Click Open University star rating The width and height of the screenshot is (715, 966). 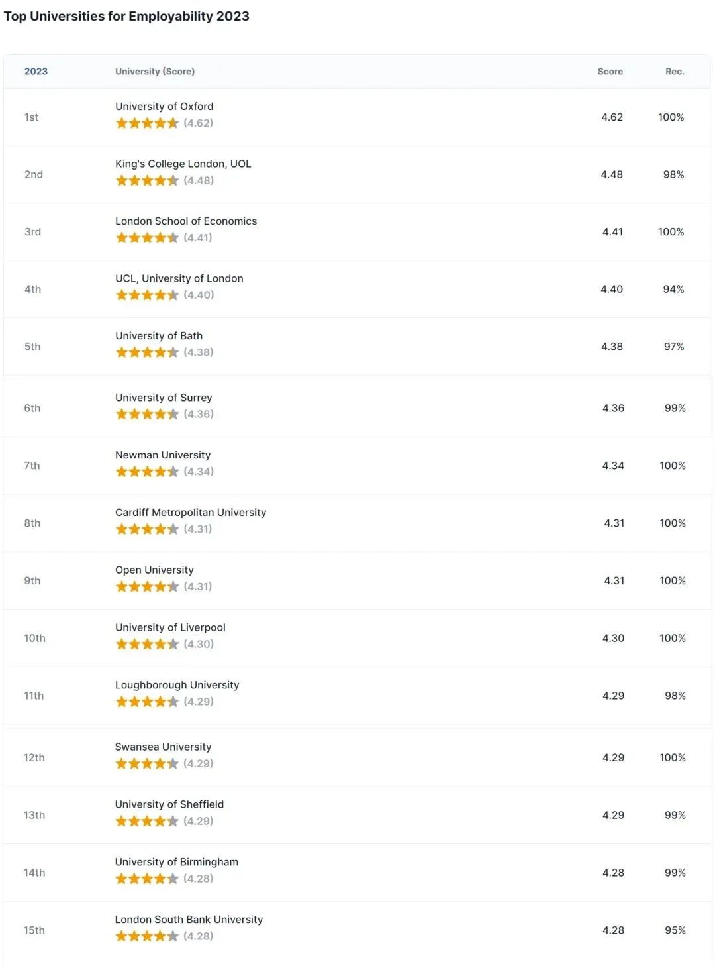(x=147, y=587)
